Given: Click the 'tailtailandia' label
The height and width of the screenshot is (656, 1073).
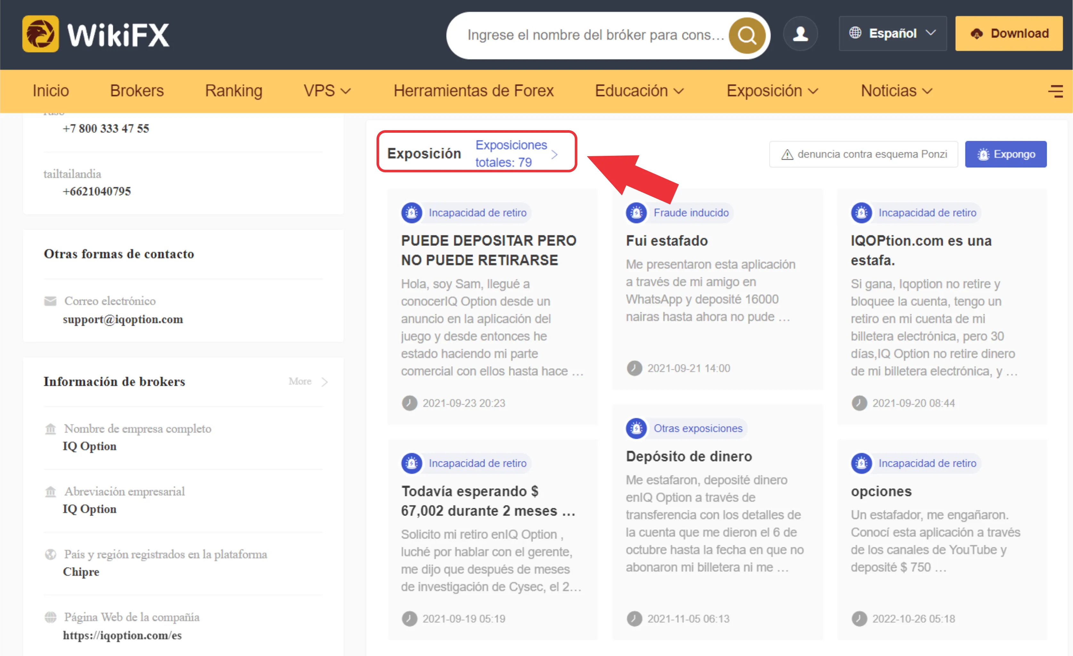Looking at the screenshot, I should [x=72, y=174].
